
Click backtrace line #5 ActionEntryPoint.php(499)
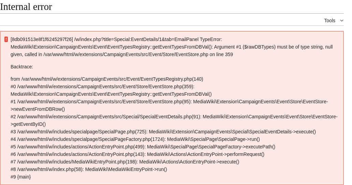143,147
